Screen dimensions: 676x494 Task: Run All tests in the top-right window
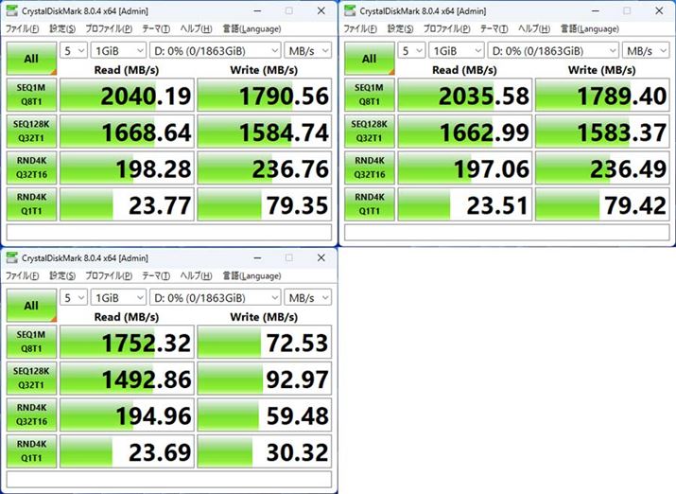[x=370, y=59]
